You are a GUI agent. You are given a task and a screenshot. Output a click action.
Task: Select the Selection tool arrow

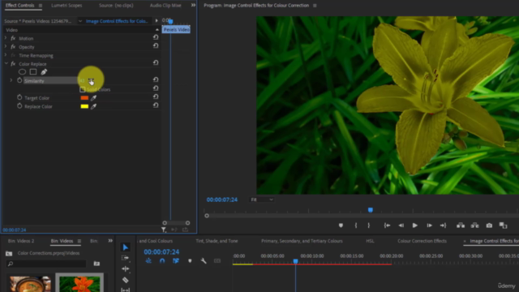(x=126, y=247)
